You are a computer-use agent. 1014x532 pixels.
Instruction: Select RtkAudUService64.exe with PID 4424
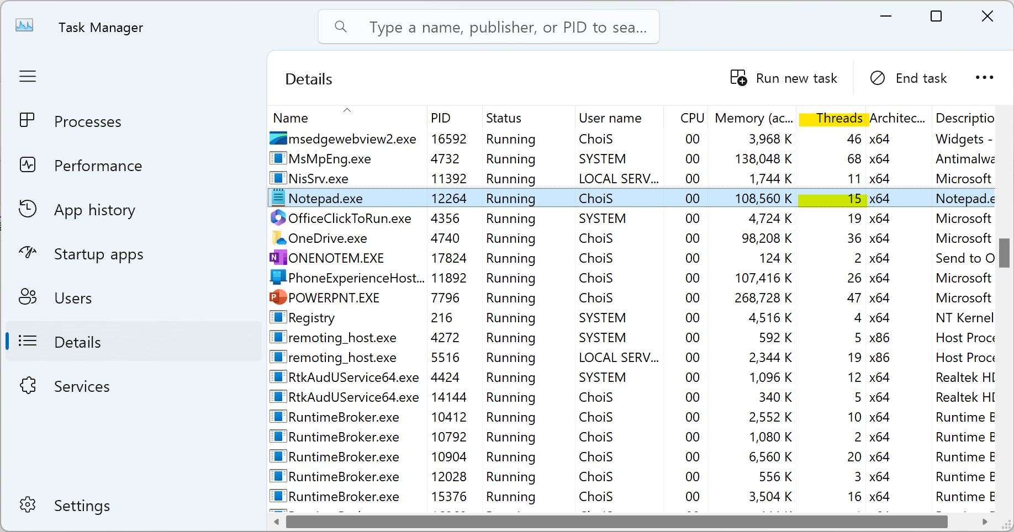click(x=631, y=377)
